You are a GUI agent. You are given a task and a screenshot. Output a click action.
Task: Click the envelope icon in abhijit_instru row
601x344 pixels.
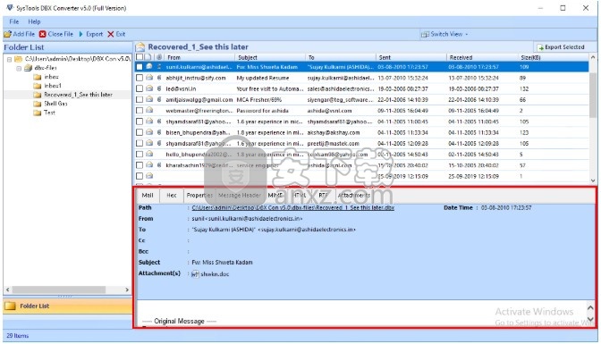(149, 78)
